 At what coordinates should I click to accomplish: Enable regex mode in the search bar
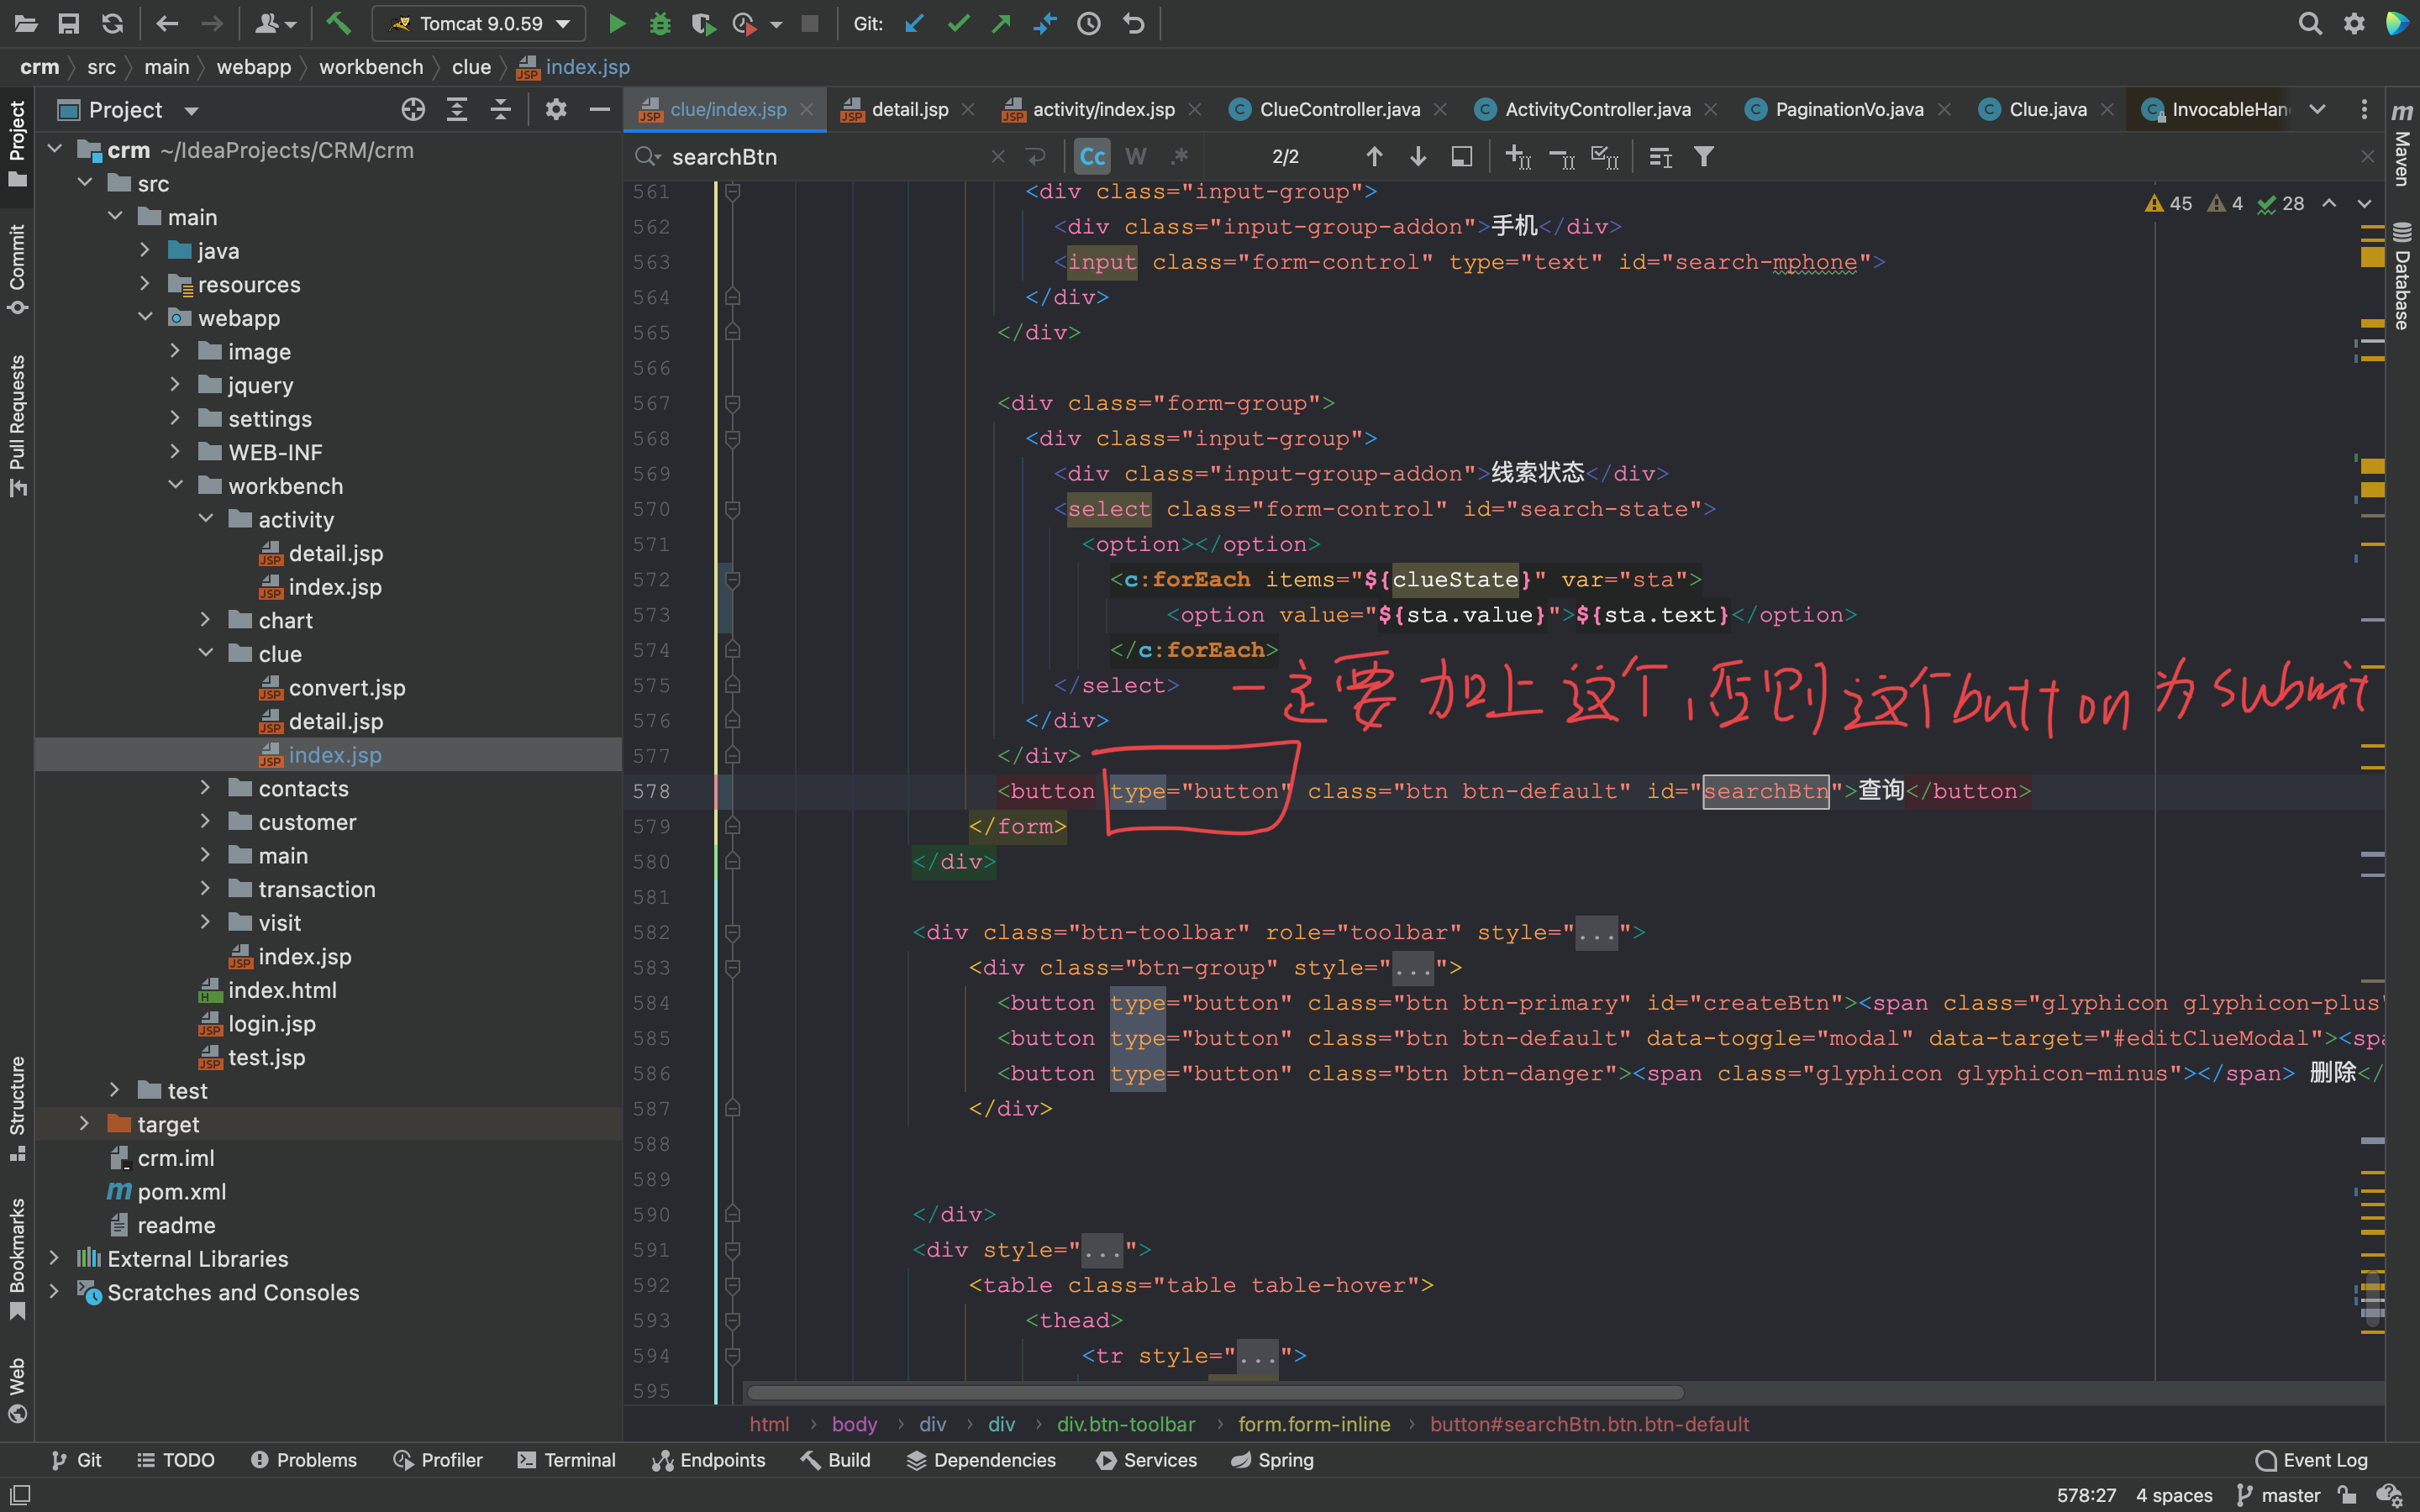(1181, 156)
